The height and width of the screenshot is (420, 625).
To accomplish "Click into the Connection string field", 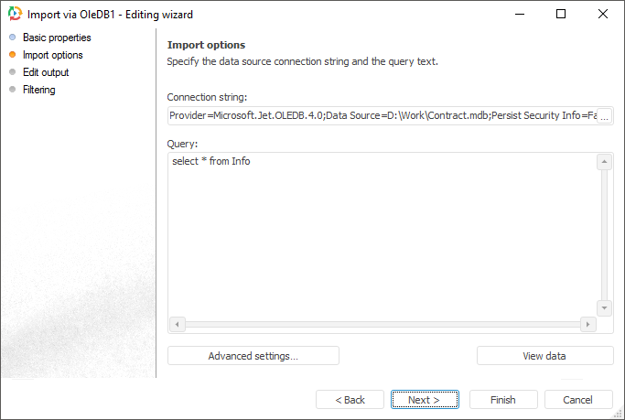I will [x=380, y=116].
